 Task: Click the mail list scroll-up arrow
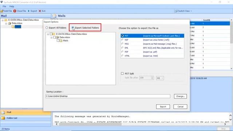[x=232, y=20]
